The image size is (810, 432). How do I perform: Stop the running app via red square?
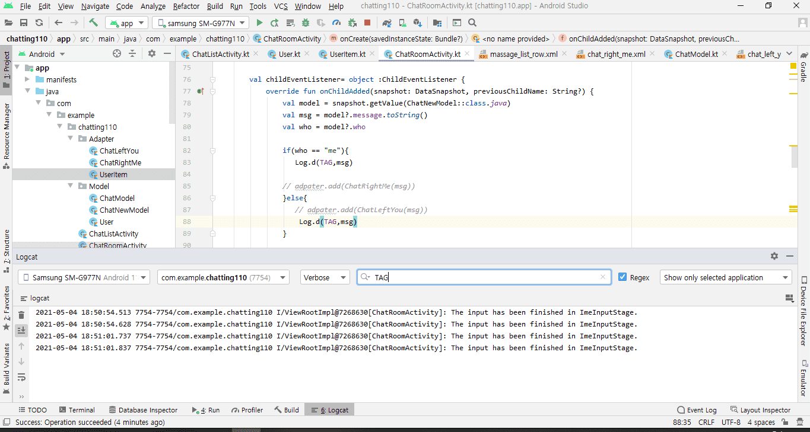click(367, 23)
